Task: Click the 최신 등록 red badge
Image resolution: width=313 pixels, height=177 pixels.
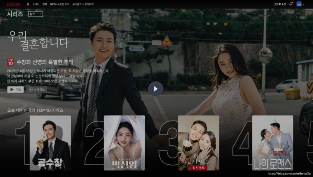Action: [198, 168]
